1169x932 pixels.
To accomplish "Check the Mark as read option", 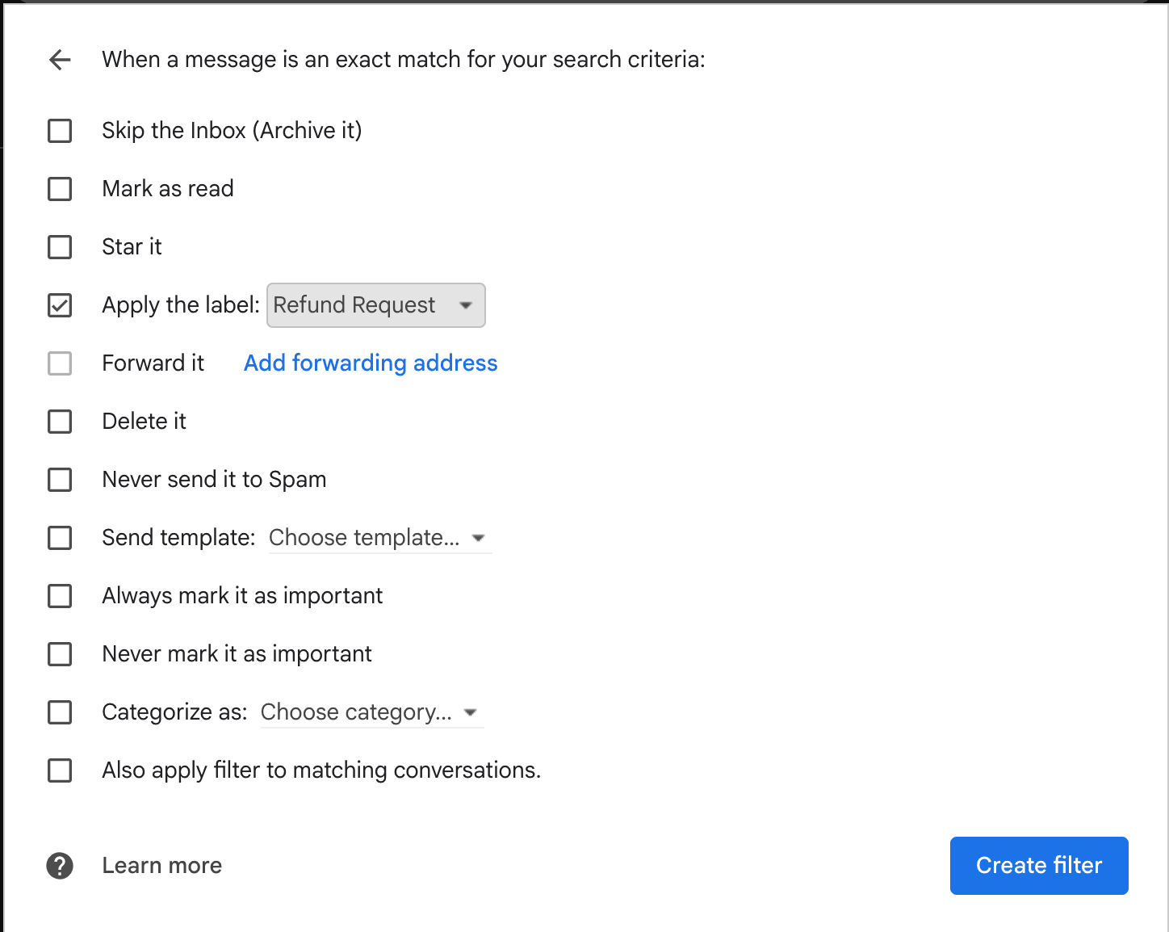I will pyautogui.click(x=60, y=189).
